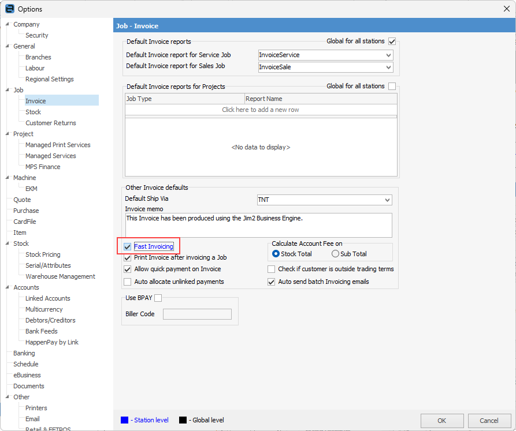Click inside the Invoice memo text box

(258, 225)
